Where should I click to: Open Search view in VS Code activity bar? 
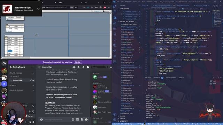point(115,12)
